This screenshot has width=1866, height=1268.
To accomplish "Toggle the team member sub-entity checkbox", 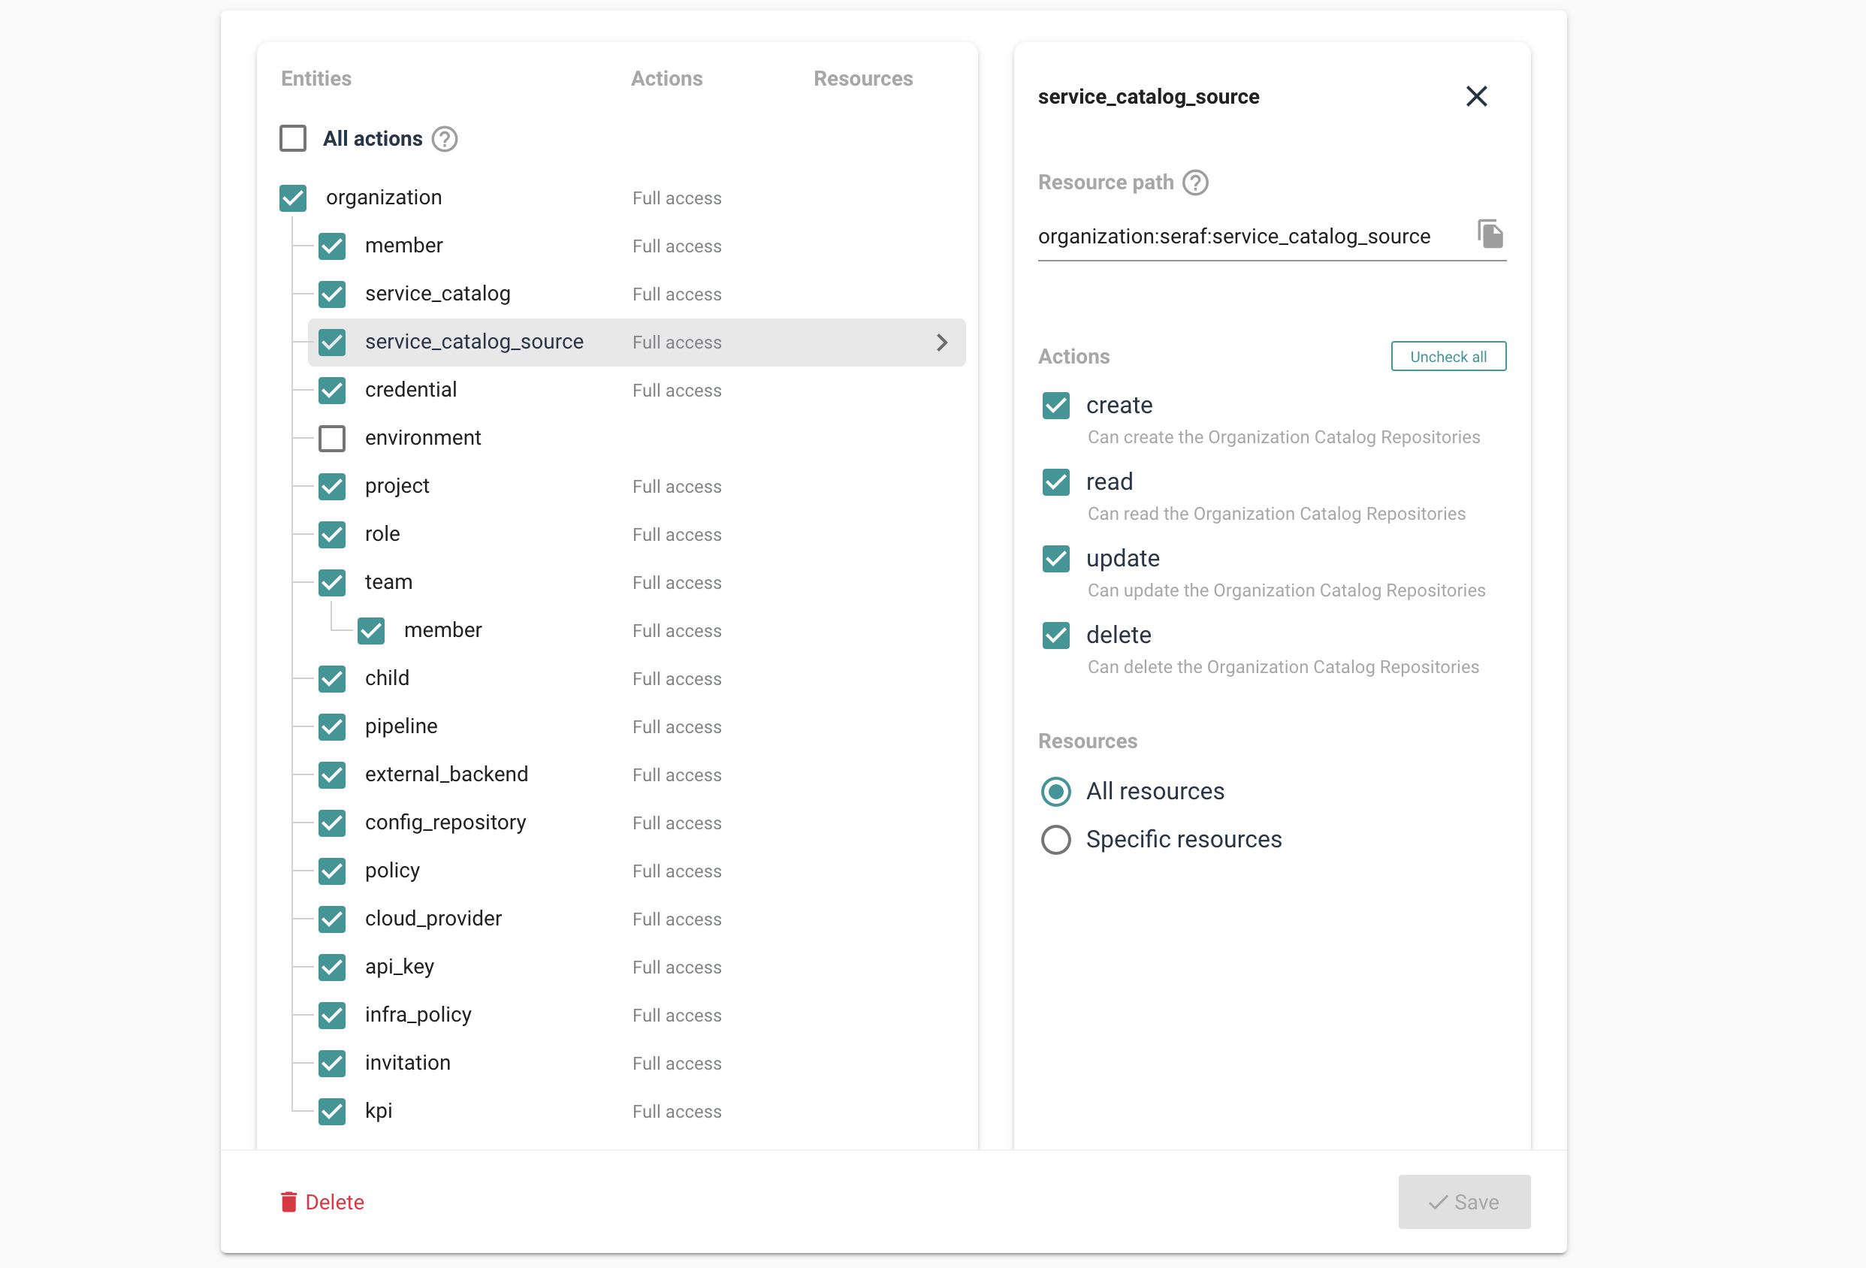I will (x=371, y=630).
